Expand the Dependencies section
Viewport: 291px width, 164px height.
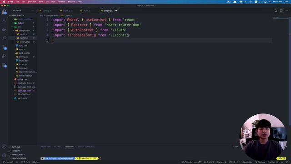(x=19, y=158)
